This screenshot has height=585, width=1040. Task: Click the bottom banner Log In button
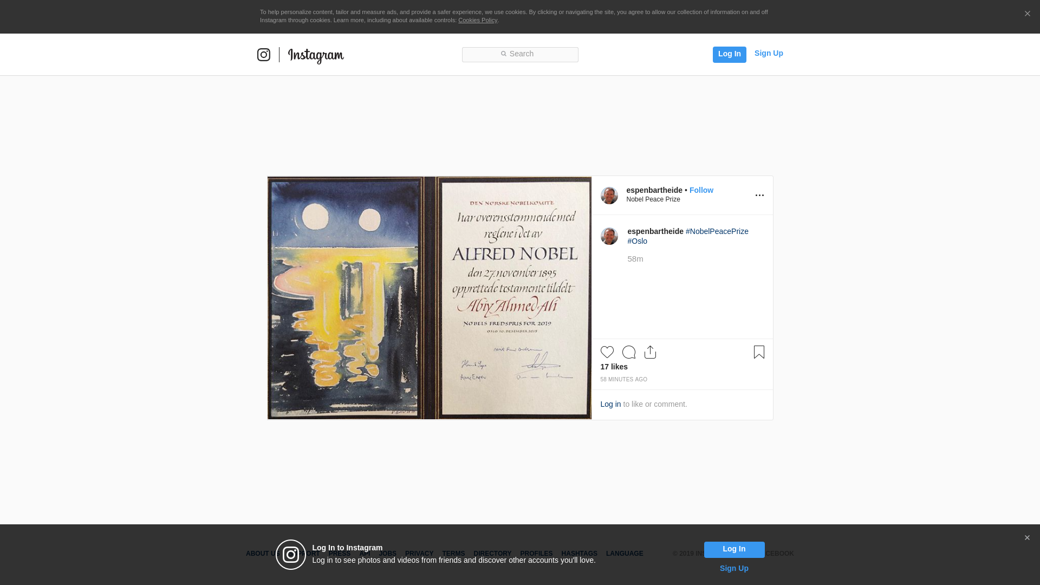[734, 550]
